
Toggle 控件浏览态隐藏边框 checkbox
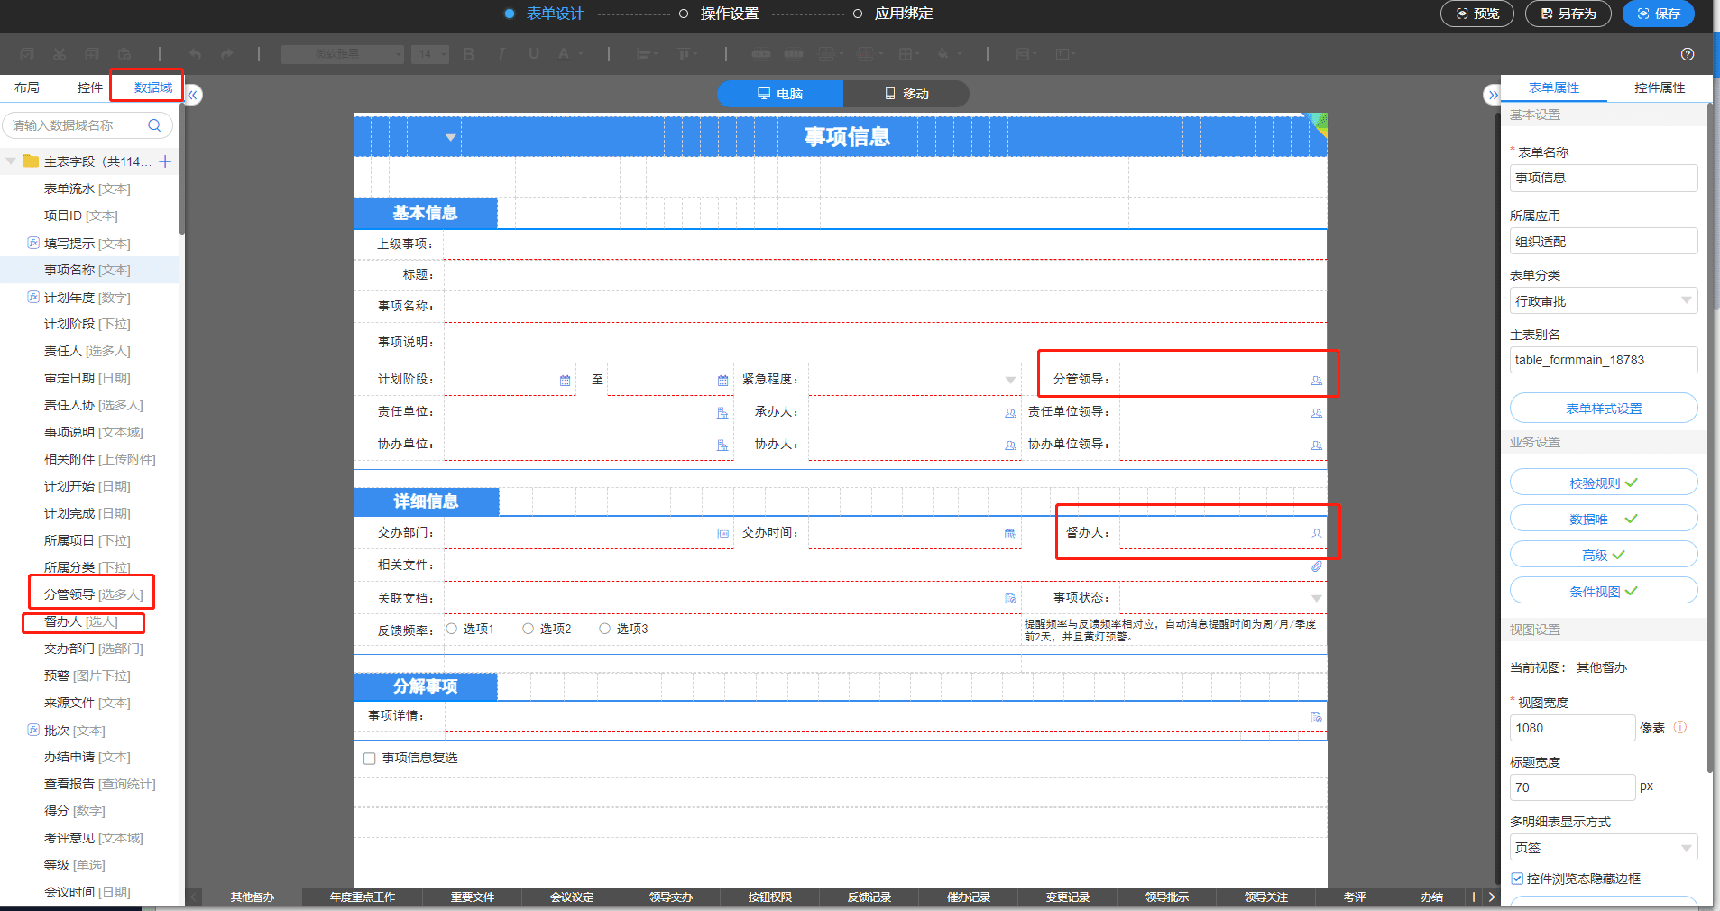[1517, 879]
